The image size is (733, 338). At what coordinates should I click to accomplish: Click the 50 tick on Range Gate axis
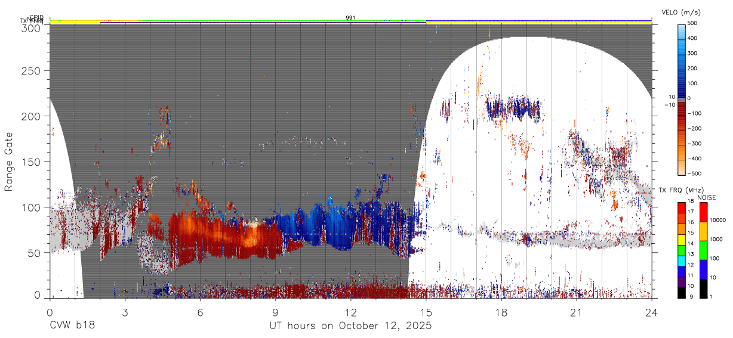34,253
